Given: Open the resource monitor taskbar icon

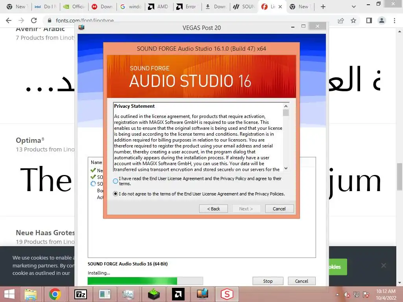Looking at the screenshot, I should (129, 294).
